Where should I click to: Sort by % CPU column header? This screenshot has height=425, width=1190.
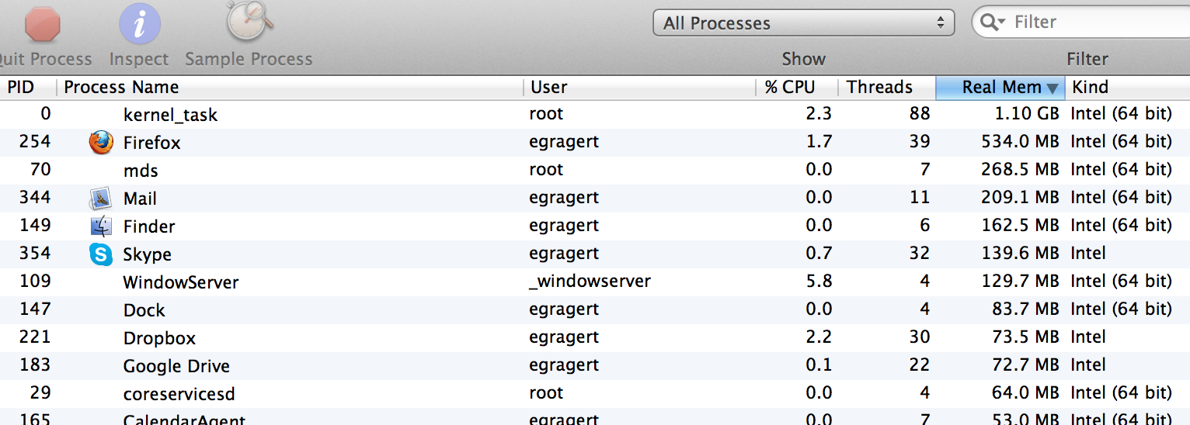click(x=797, y=87)
